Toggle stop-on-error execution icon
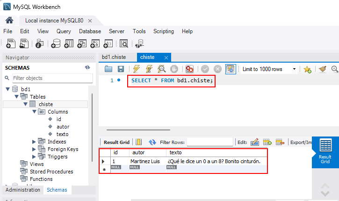 pyautogui.click(x=189, y=69)
